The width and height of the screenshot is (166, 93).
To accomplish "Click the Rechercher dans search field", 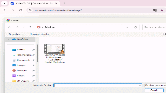I will (154, 27).
